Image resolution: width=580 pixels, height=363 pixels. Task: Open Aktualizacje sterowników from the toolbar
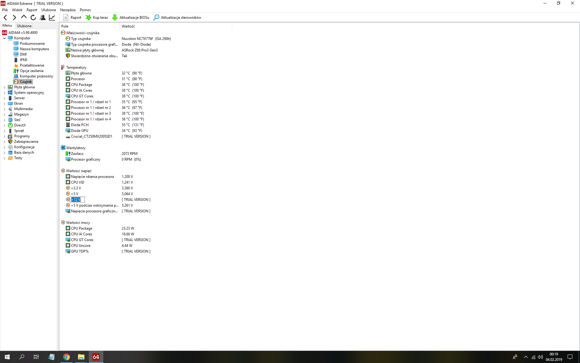pos(177,18)
